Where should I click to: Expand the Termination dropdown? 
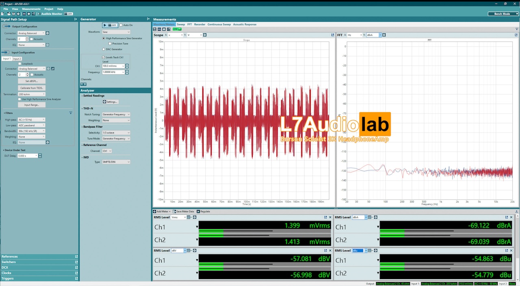32,94
